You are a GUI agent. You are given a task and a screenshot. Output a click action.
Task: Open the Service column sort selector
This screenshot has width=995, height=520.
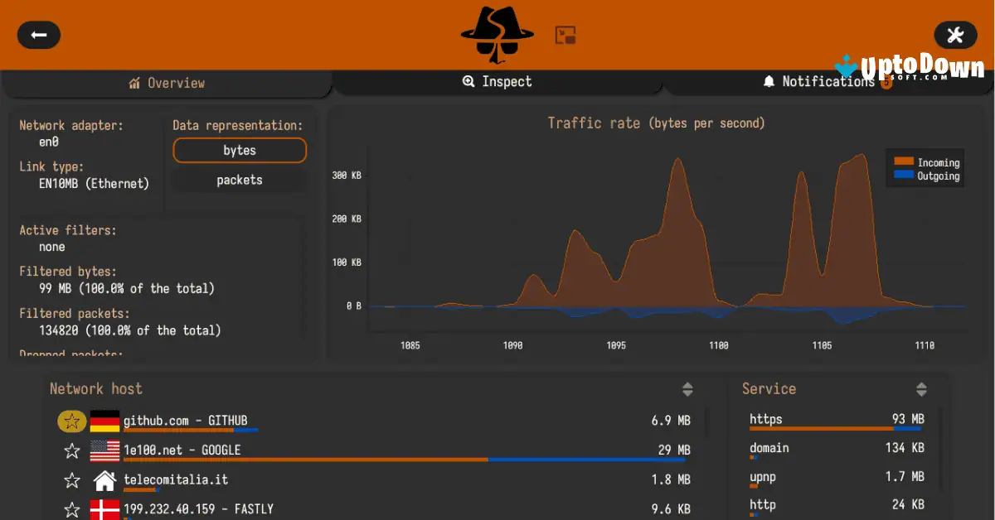(x=921, y=388)
